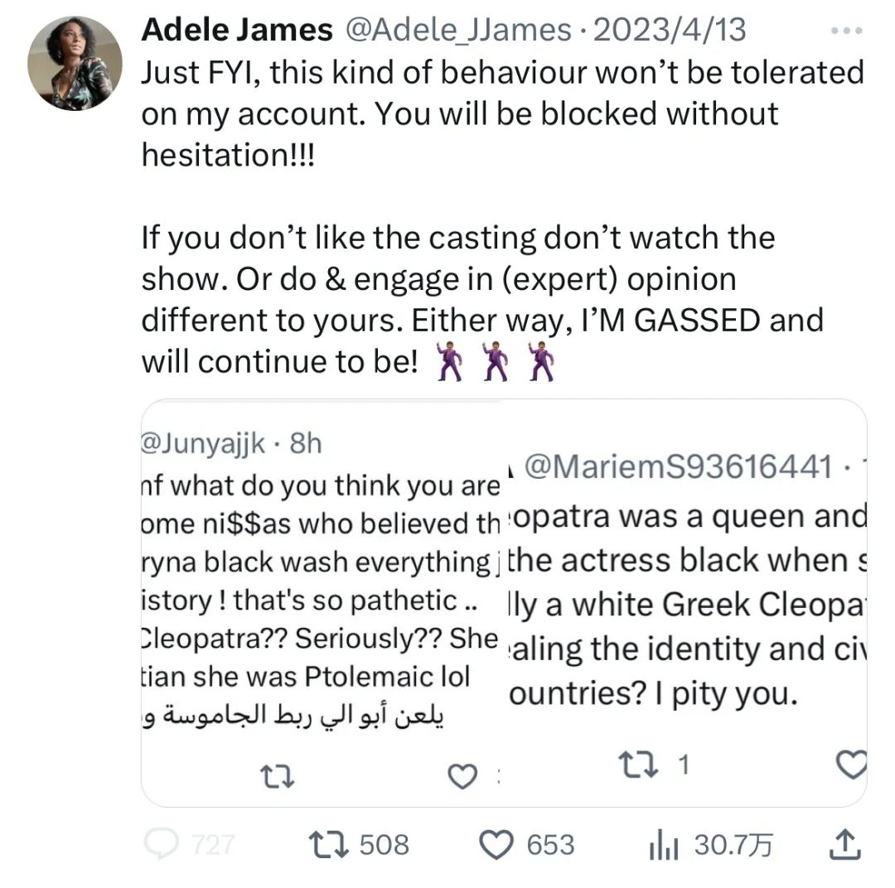Retweet the post with 508 retweets
Screen dimensions: 895x888
tap(319, 844)
